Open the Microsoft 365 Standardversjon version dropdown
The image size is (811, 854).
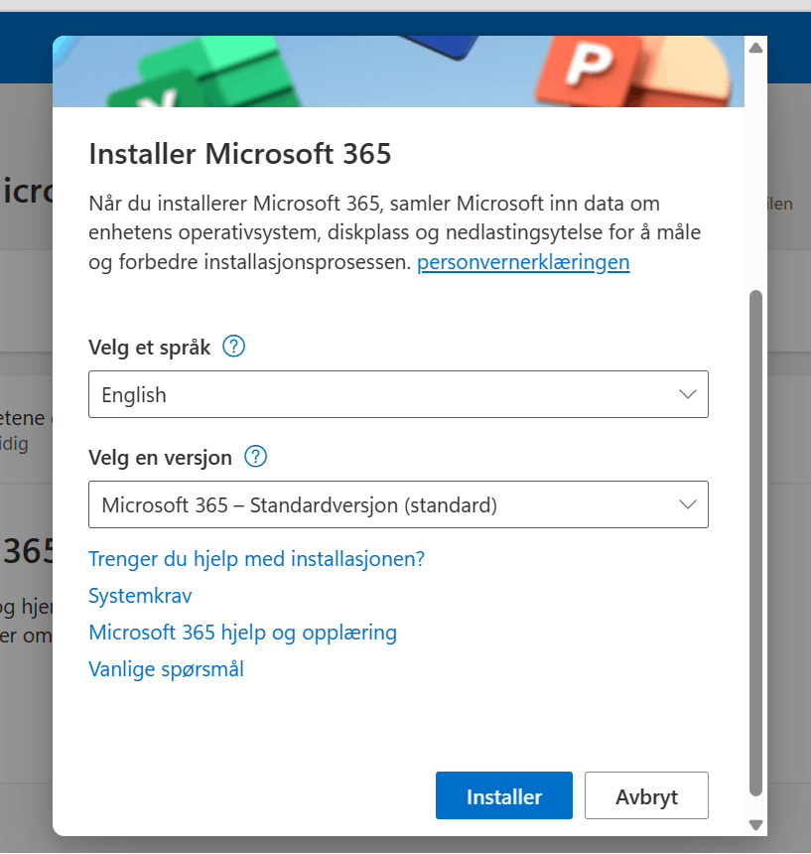[x=398, y=504]
